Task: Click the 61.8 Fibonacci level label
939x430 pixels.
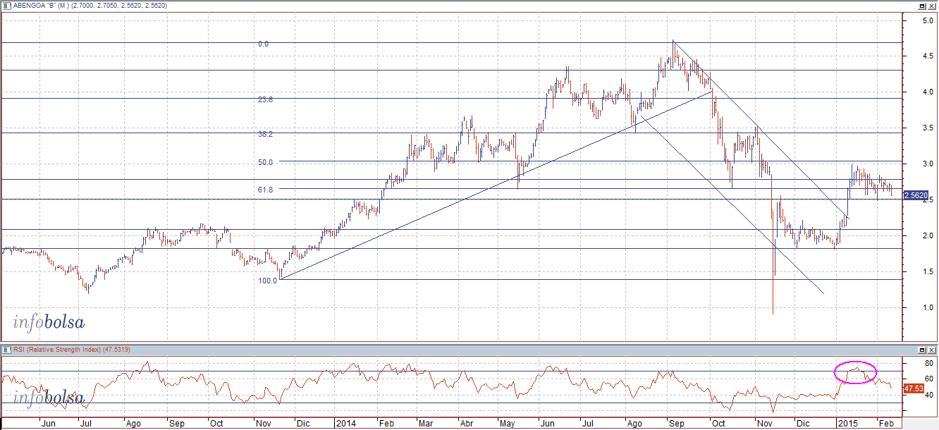Action: pyautogui.click(x=265, y=190)
